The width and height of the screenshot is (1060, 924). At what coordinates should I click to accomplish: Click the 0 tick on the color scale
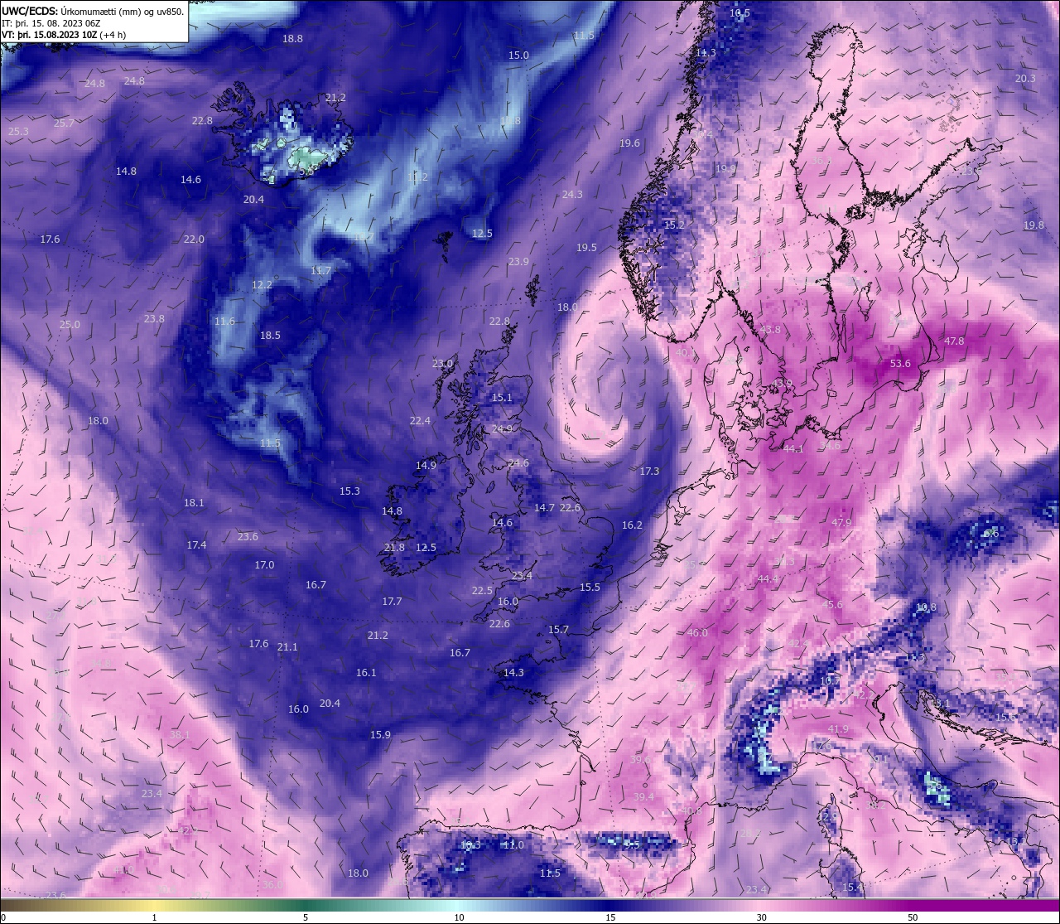[x=3, y=917]
